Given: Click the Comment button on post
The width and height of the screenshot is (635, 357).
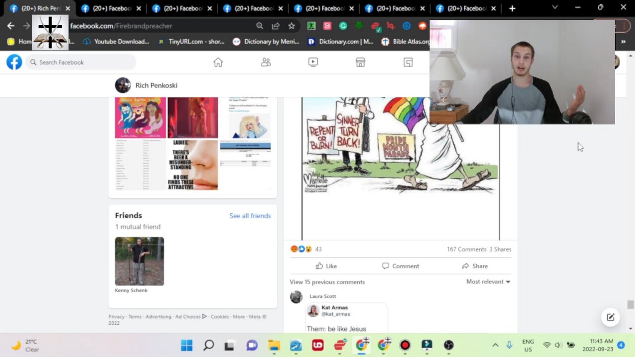Looking at the screenshot, I should 400,266.
